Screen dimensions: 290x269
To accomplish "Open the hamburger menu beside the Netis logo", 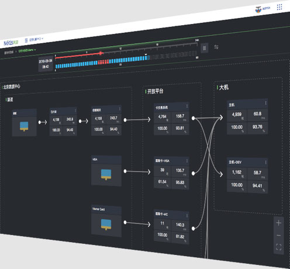I will (26, 40).
